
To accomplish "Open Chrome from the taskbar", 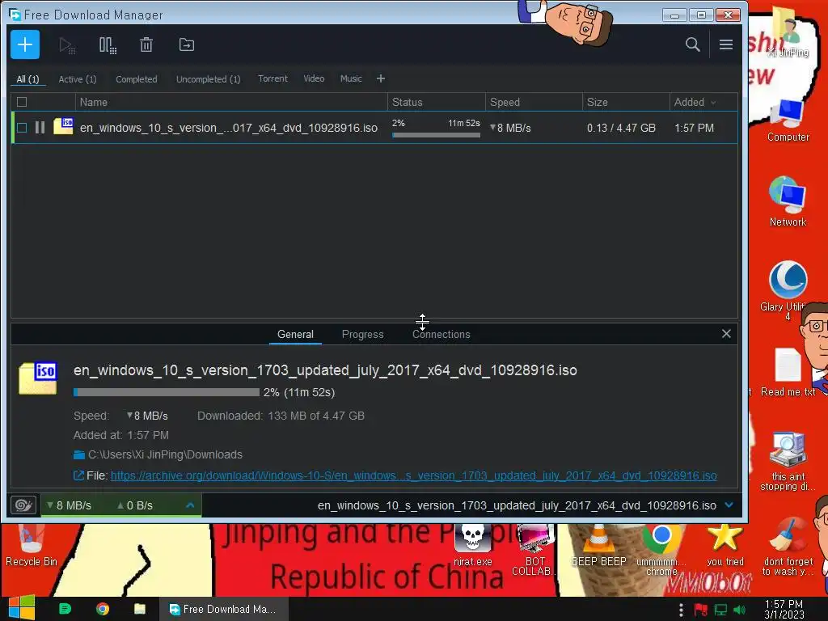I will [x=103, y=609].
